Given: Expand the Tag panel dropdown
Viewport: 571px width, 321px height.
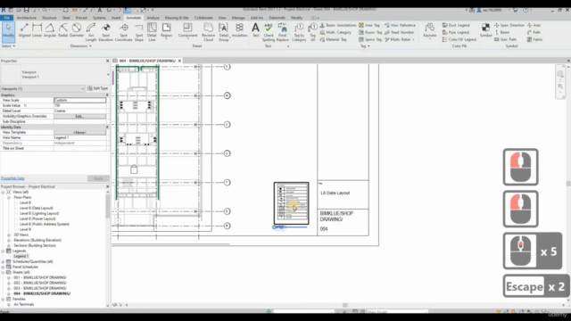Looking at the screenshot, I should click(x=365, y=46).
